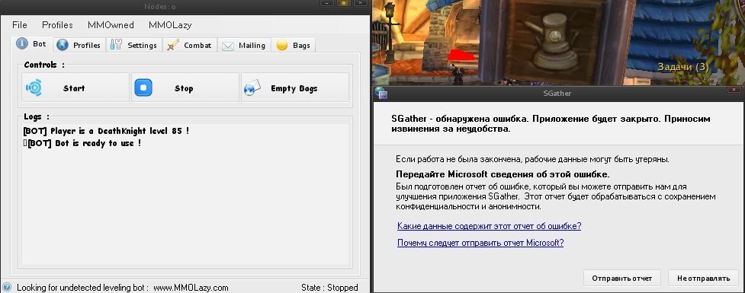The image size is (745, 293).
Task: Click the help icon in status bar
Action: point(7,288)
